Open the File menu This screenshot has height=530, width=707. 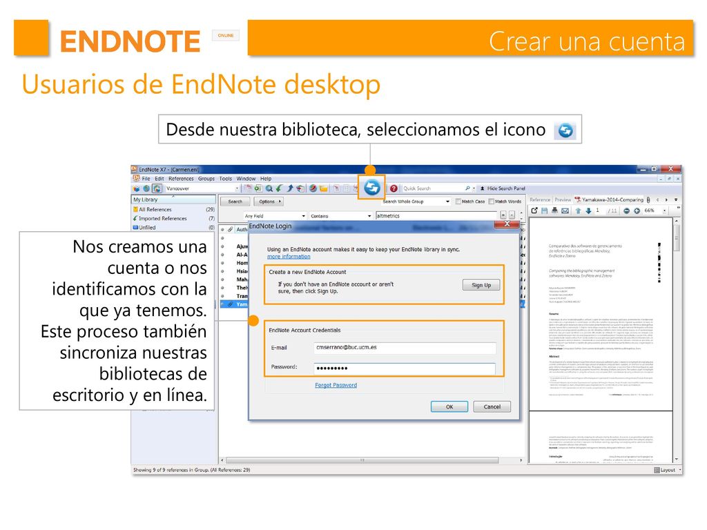point(146,179)
